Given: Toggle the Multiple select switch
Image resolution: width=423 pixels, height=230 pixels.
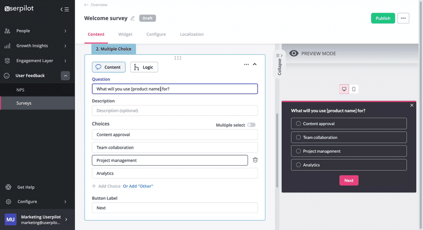Looking at the screenshot, I should click(x=251, y=125).
